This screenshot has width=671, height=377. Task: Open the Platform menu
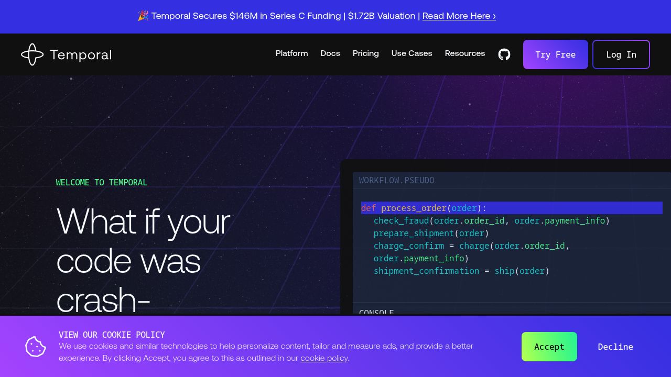point(292,53)
